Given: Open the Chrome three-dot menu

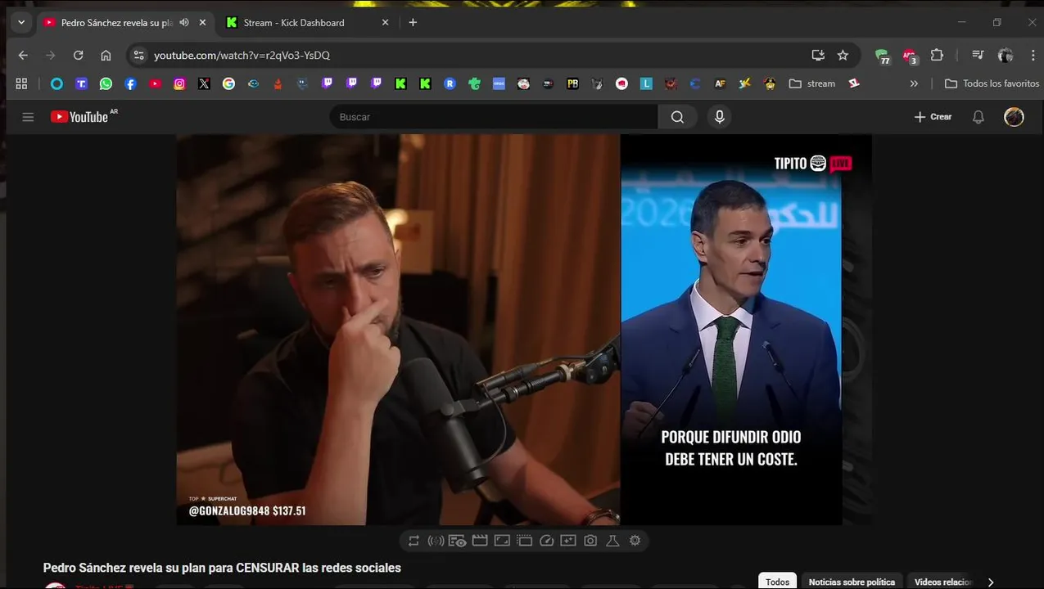Looking at the screenshot, I should coord(1033,55).
